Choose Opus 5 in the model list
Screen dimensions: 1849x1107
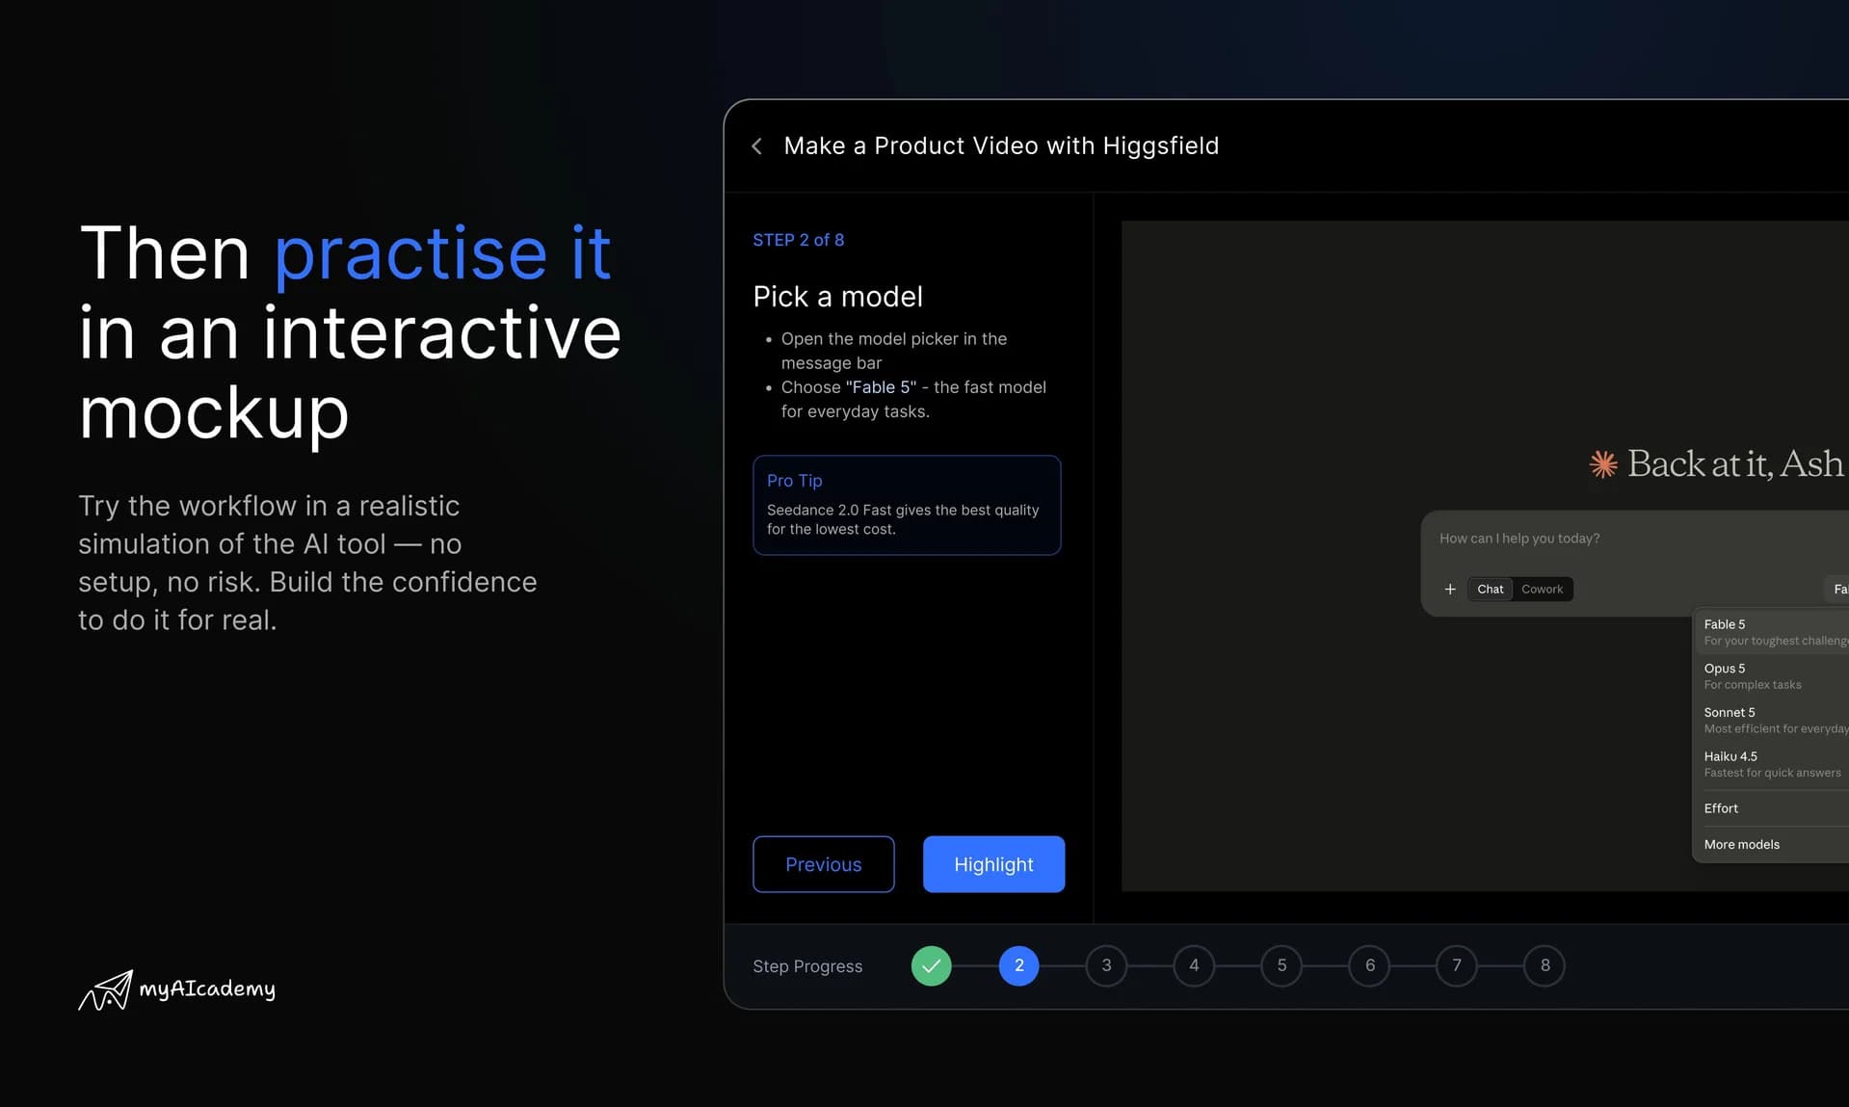(x=1771, y=676)
